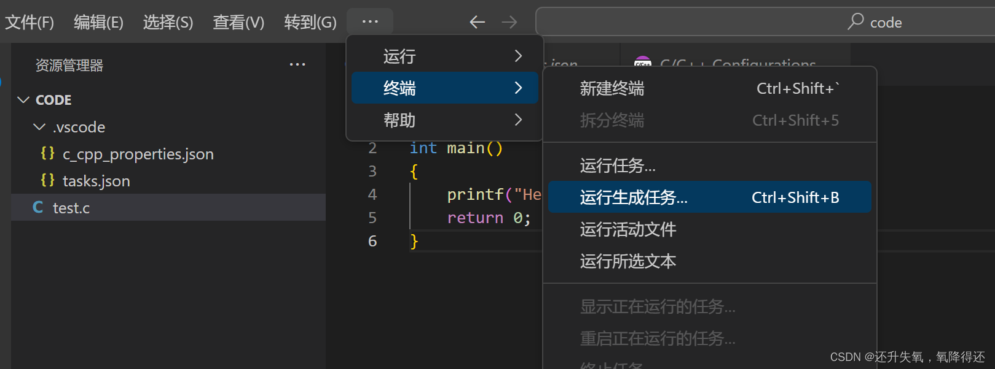The width and height of the screenshot is (995, 369).
Task: Choose 拆分终端 entry
Action: (x=709, y=120)
